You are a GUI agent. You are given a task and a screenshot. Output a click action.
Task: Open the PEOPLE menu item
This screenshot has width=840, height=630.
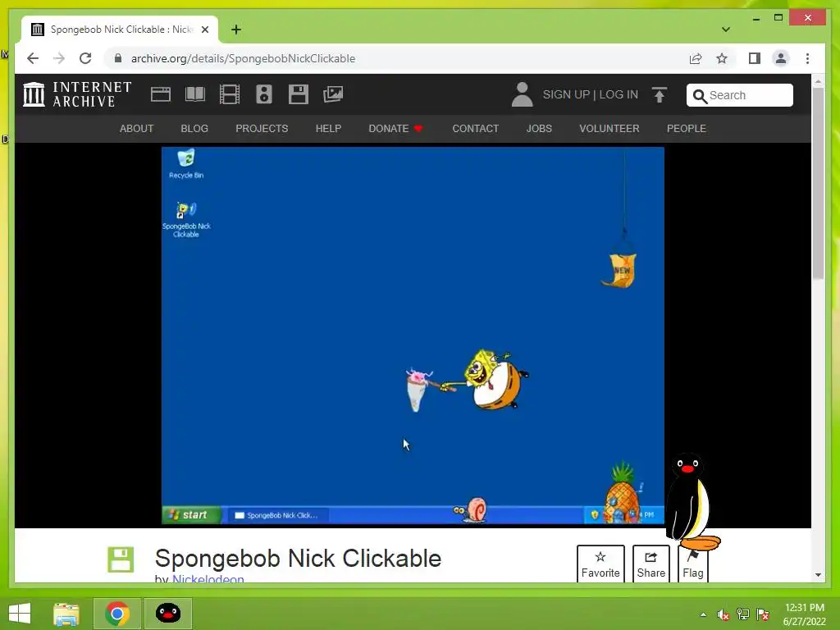687,129
